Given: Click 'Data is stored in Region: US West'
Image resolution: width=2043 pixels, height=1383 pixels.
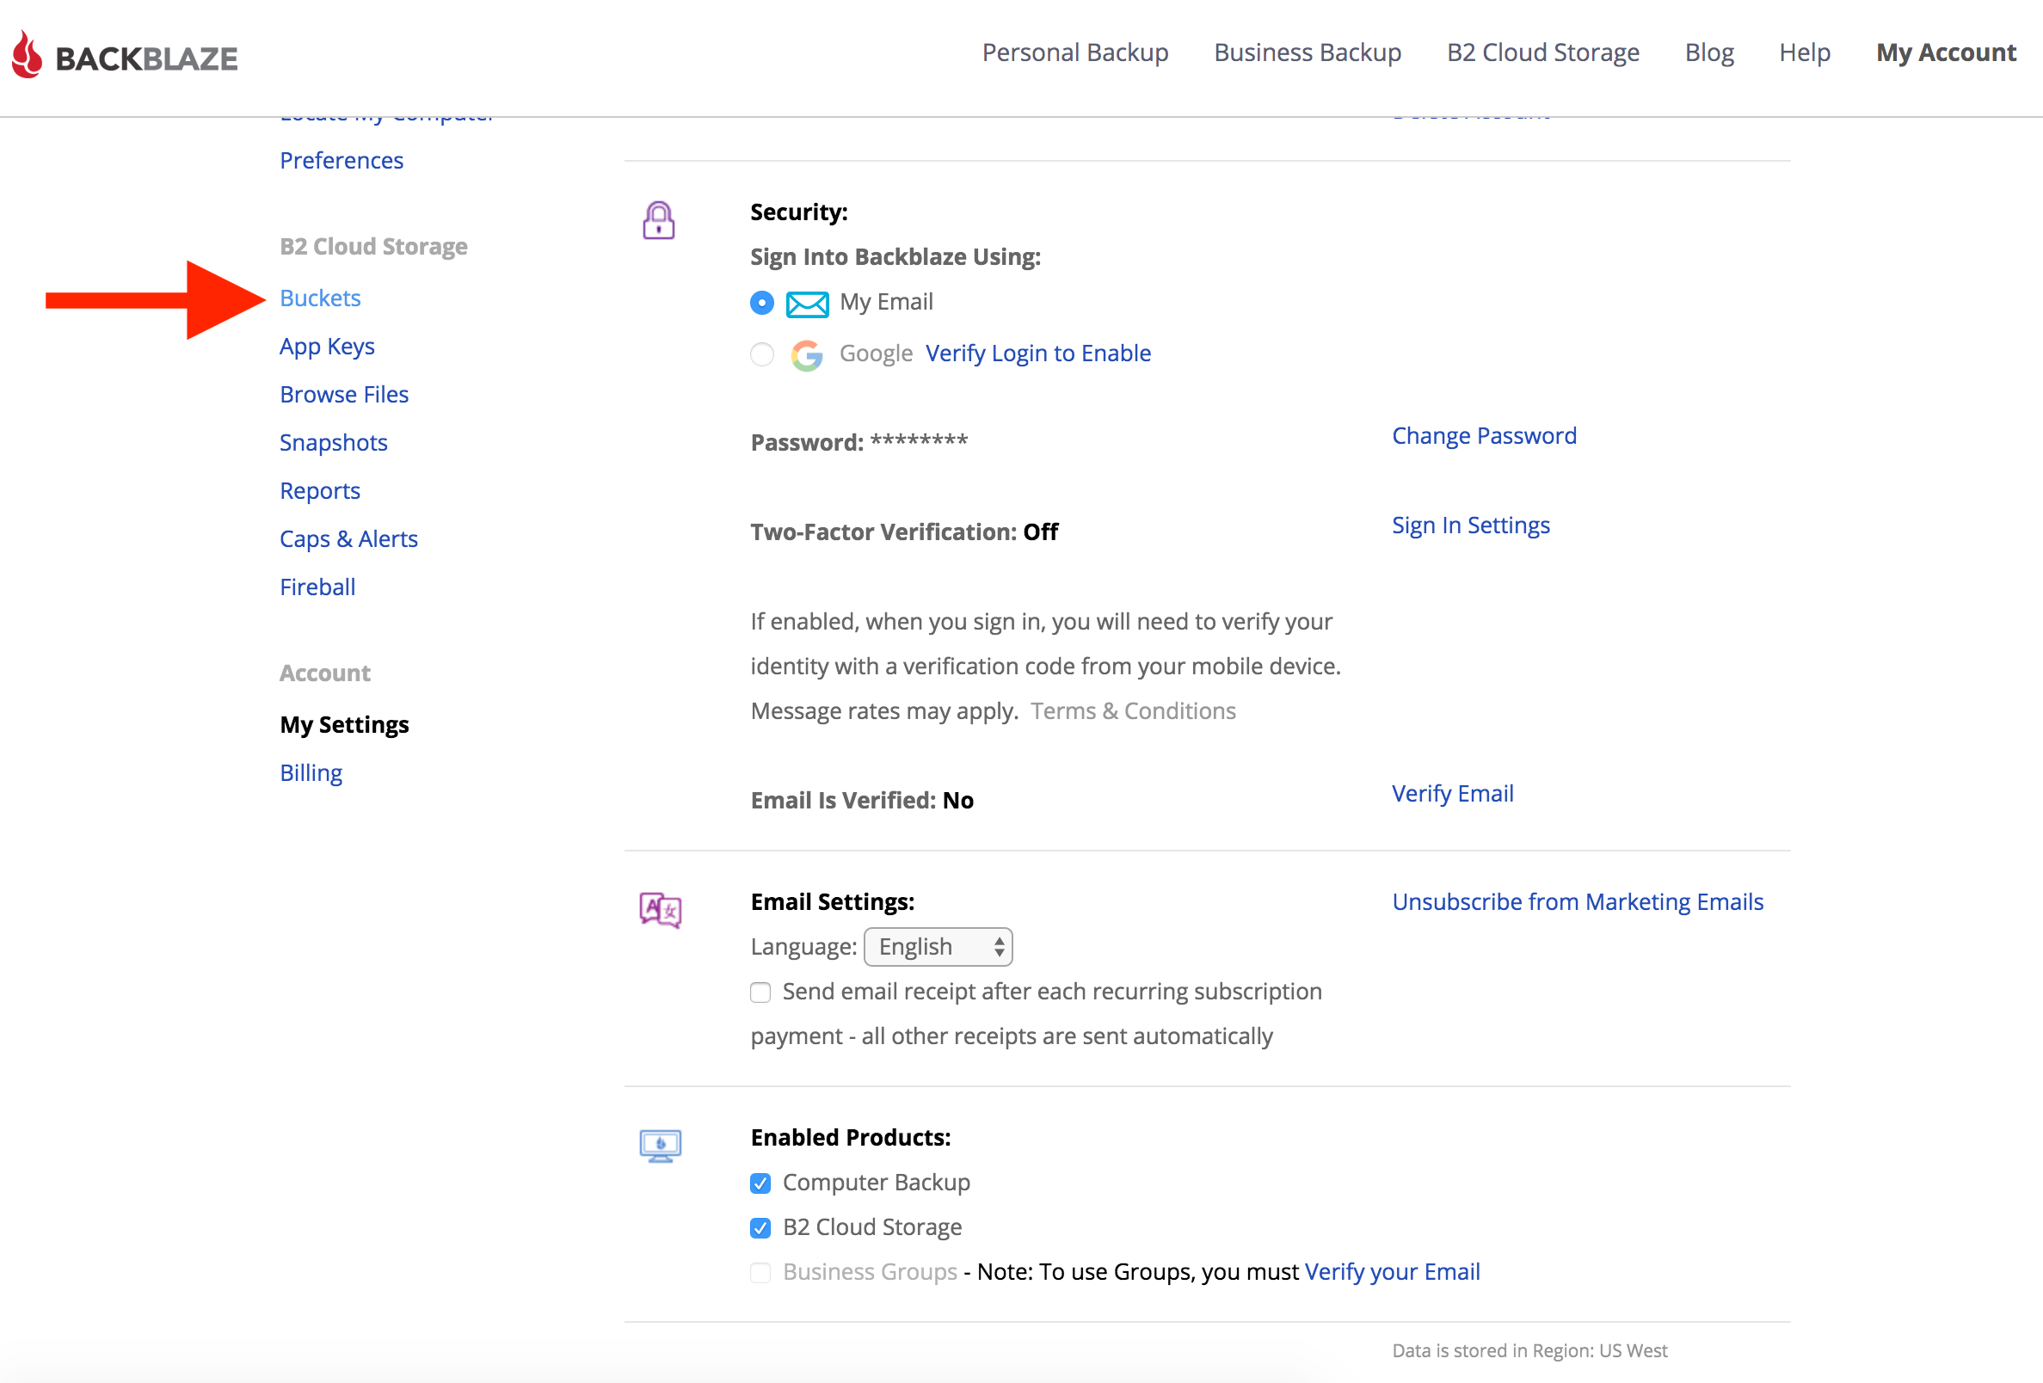Looking at the screenshot, I should point(1529,1350).
